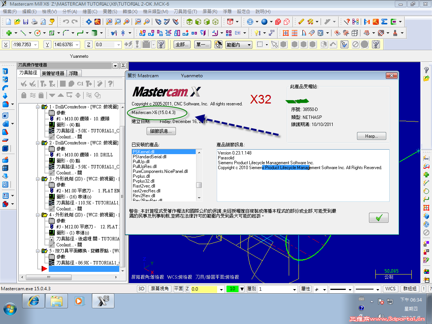Click the Hasp... button
432x324 pixels.
coord(371,136)
